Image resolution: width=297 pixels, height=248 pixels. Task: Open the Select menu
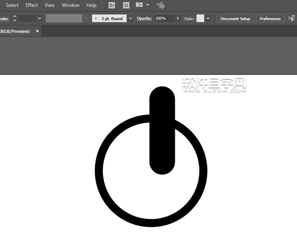12,5
